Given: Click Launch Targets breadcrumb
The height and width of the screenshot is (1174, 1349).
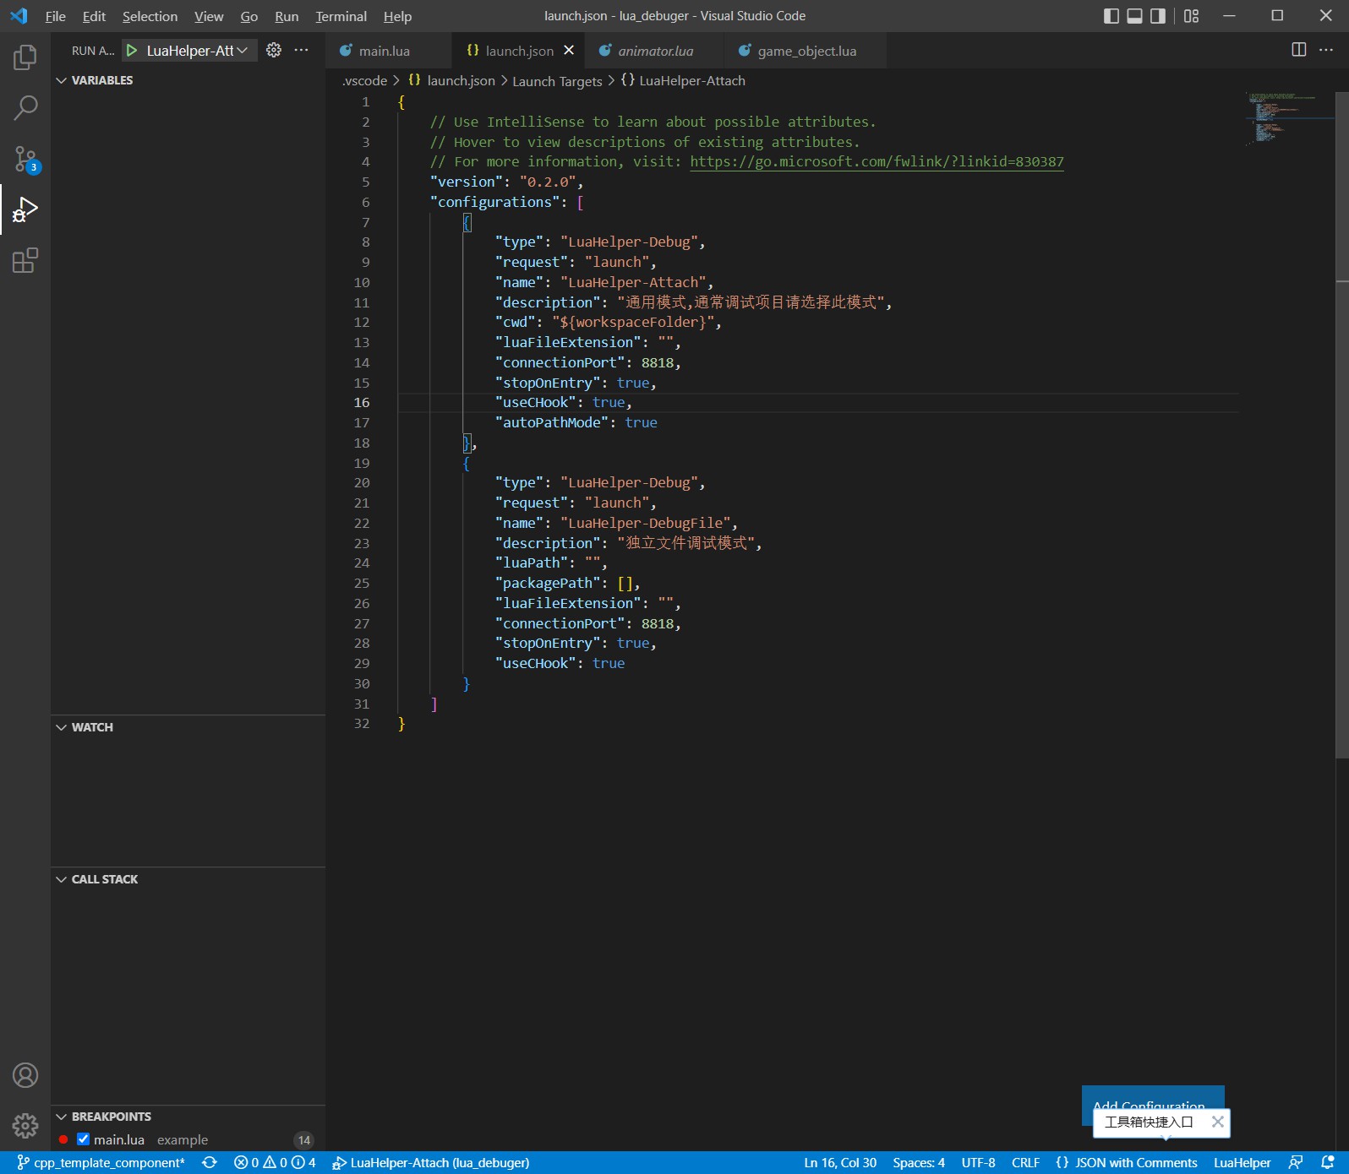Looking at the screenshot, I should click(x=557, y=81).
